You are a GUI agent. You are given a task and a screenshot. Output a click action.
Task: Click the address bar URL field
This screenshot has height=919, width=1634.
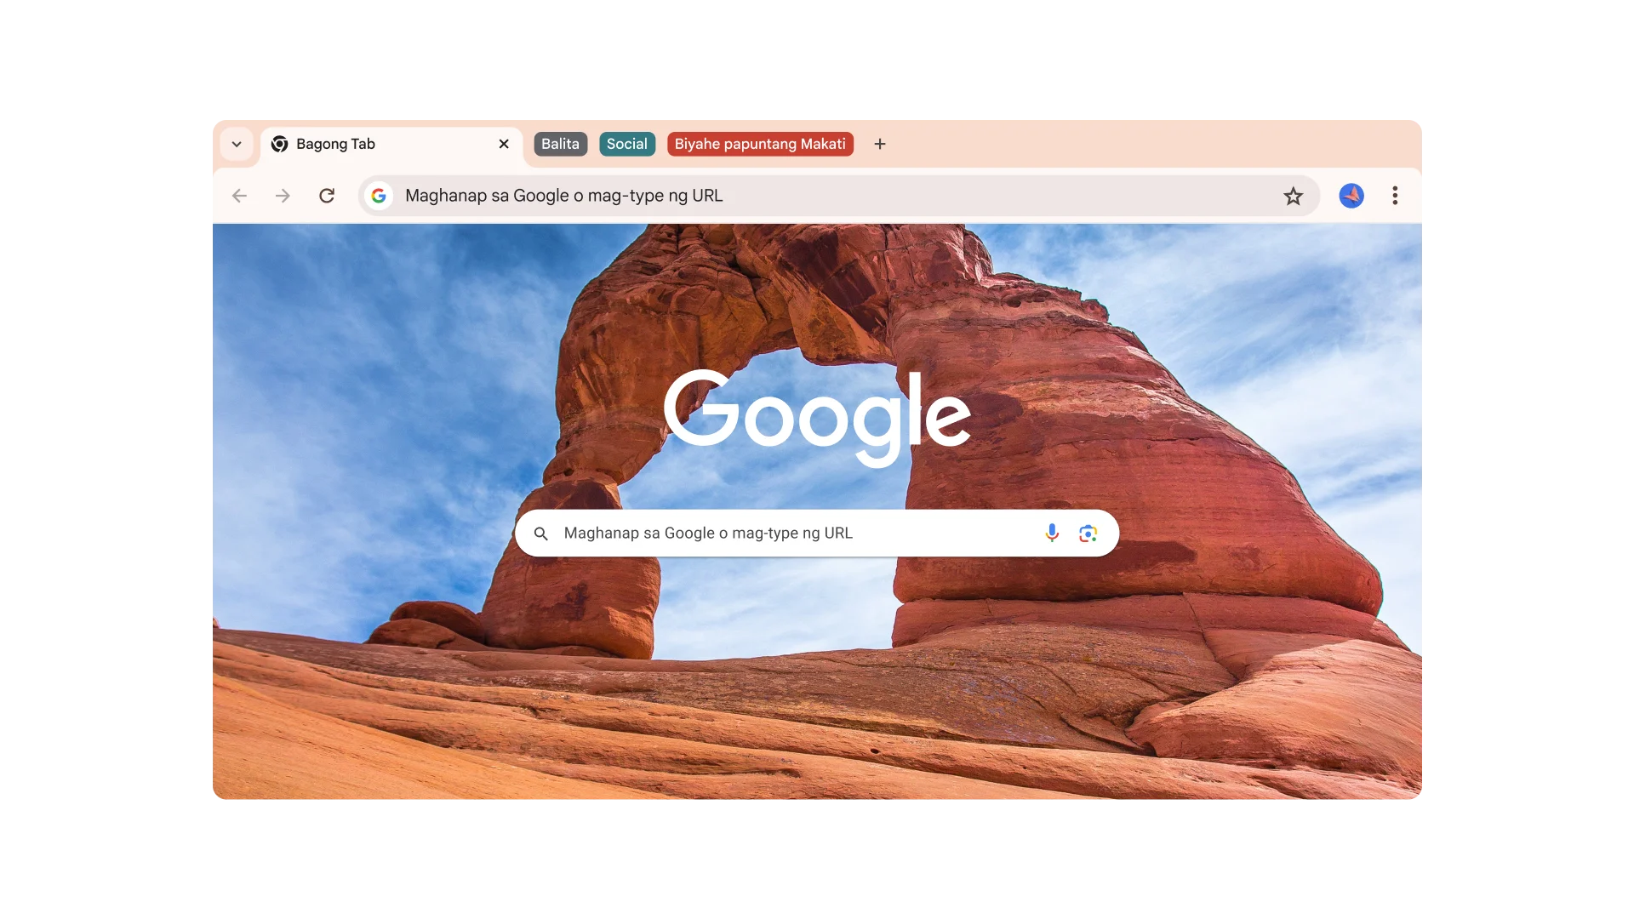click(766, 196)
